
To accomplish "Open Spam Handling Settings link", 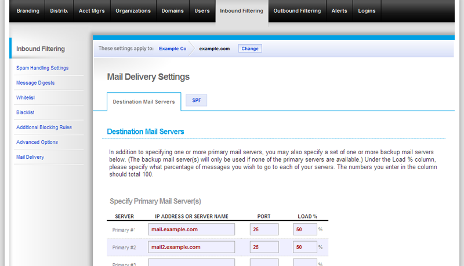I will pos(42,68).
